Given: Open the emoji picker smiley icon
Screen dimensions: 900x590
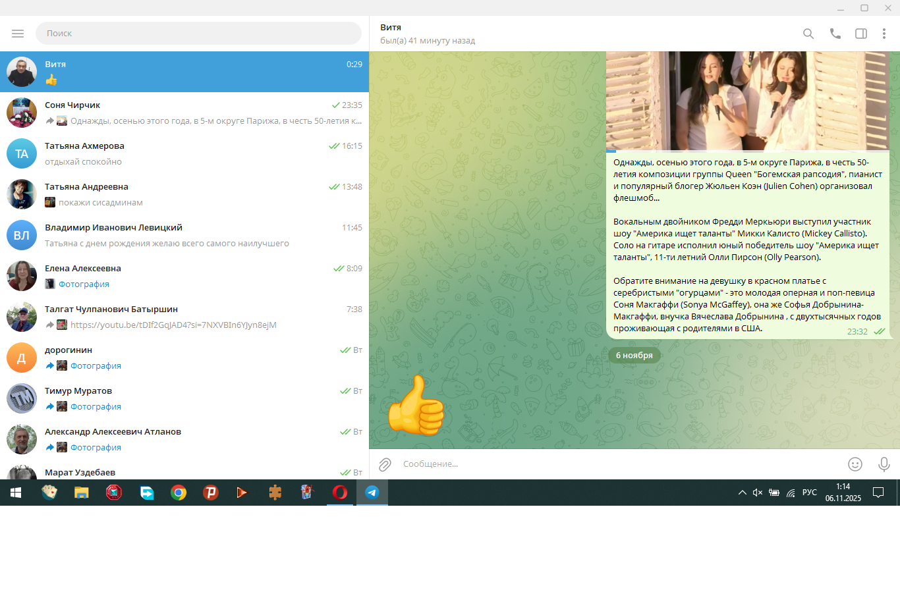Looking at the screenshot, I should (x=855, y=464).
